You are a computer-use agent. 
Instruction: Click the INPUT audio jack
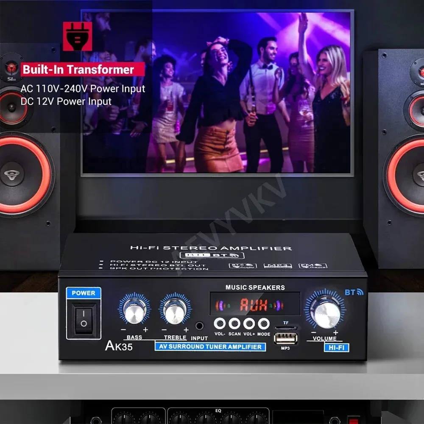(200, 326)
